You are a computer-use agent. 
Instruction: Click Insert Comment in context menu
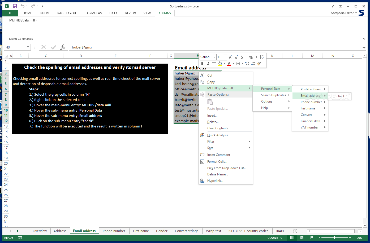pos(226,155)
